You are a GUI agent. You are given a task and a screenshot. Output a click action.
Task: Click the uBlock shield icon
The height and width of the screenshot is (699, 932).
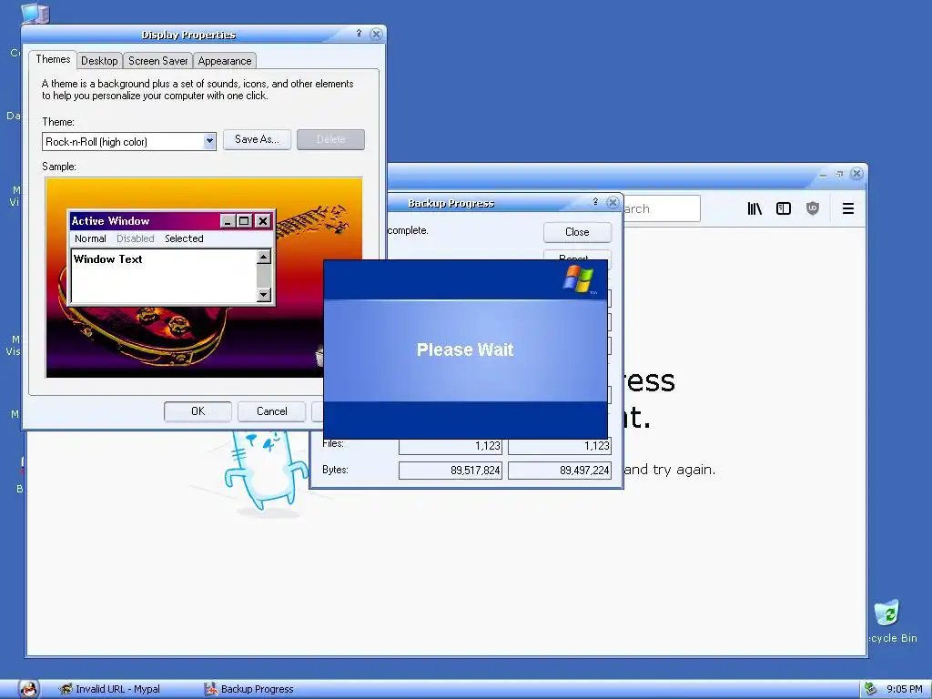click(813, 208)
